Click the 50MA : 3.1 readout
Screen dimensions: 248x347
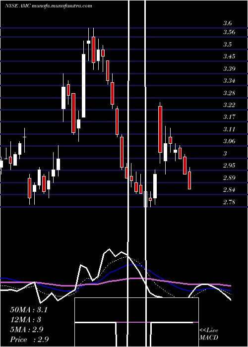[29, 310]
